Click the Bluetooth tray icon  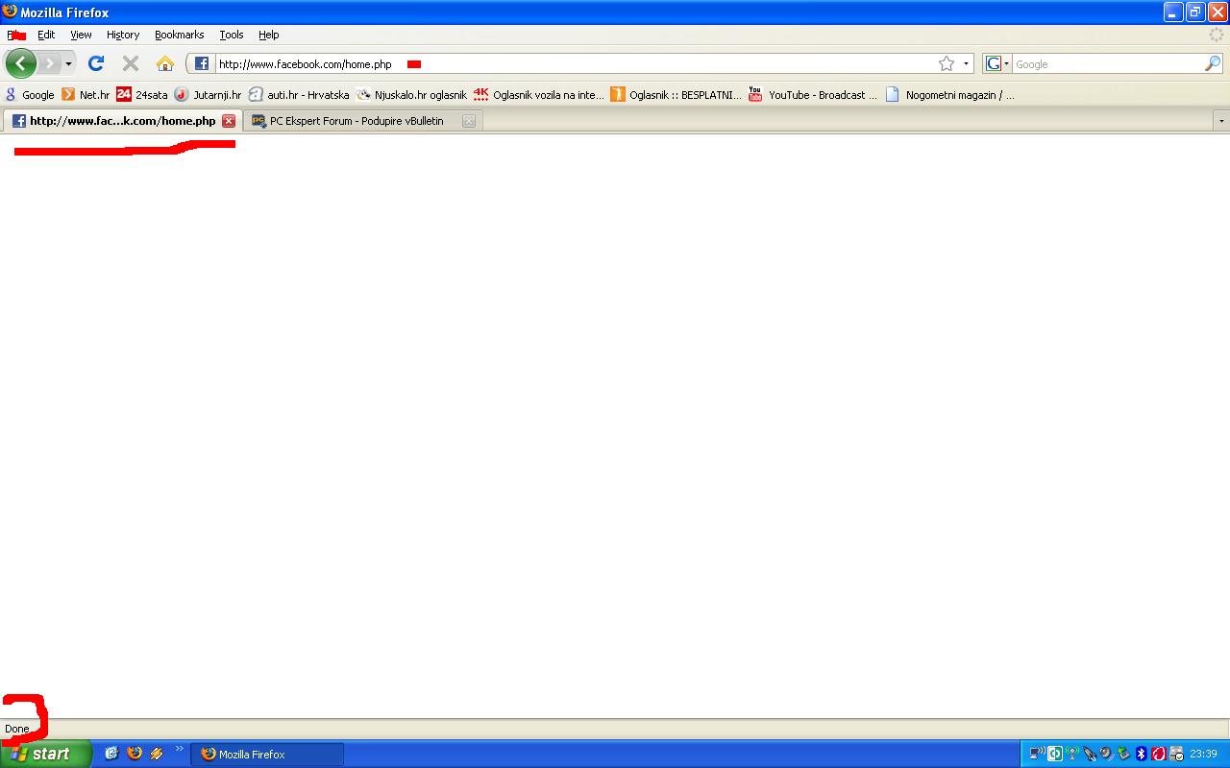(1142, 754)
